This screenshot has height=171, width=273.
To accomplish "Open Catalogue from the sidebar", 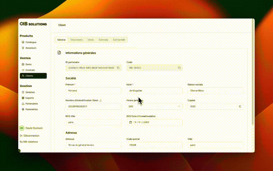I will coord(31,42).
